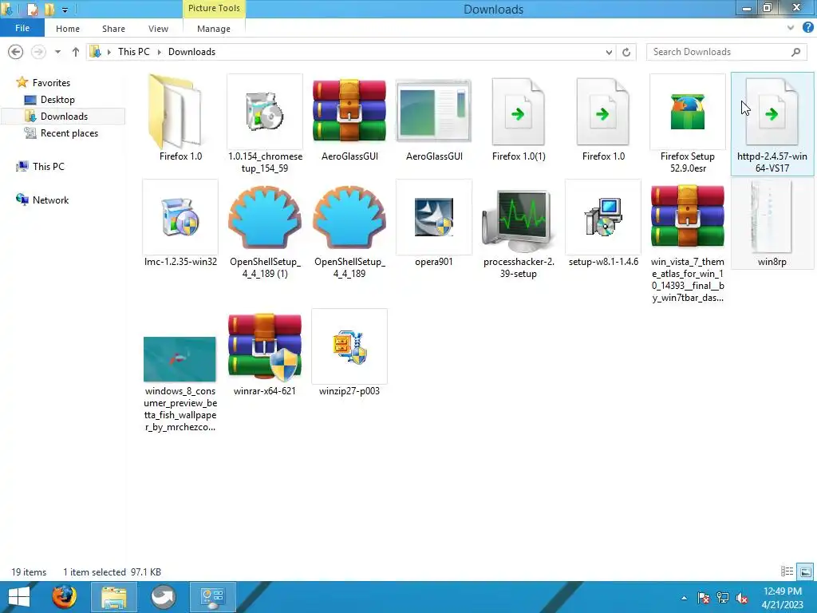The height and width of the screenshot is (613, 817).
Task: Open Downloads in the navigation pane
Action: coord(64,117)
